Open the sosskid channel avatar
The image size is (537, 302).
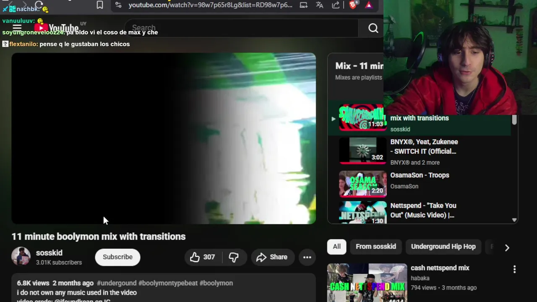click(x=21, y=257)
